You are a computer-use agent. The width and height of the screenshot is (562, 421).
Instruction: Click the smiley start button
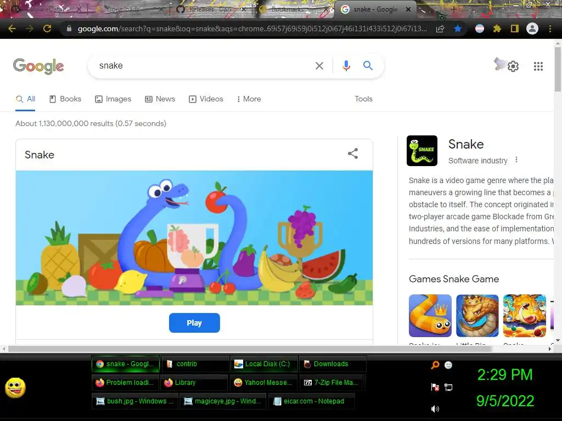click(x=15, y=388)
